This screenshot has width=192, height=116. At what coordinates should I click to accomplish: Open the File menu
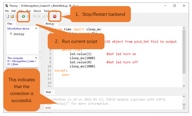pyautogui.click(x=7, y=11)
